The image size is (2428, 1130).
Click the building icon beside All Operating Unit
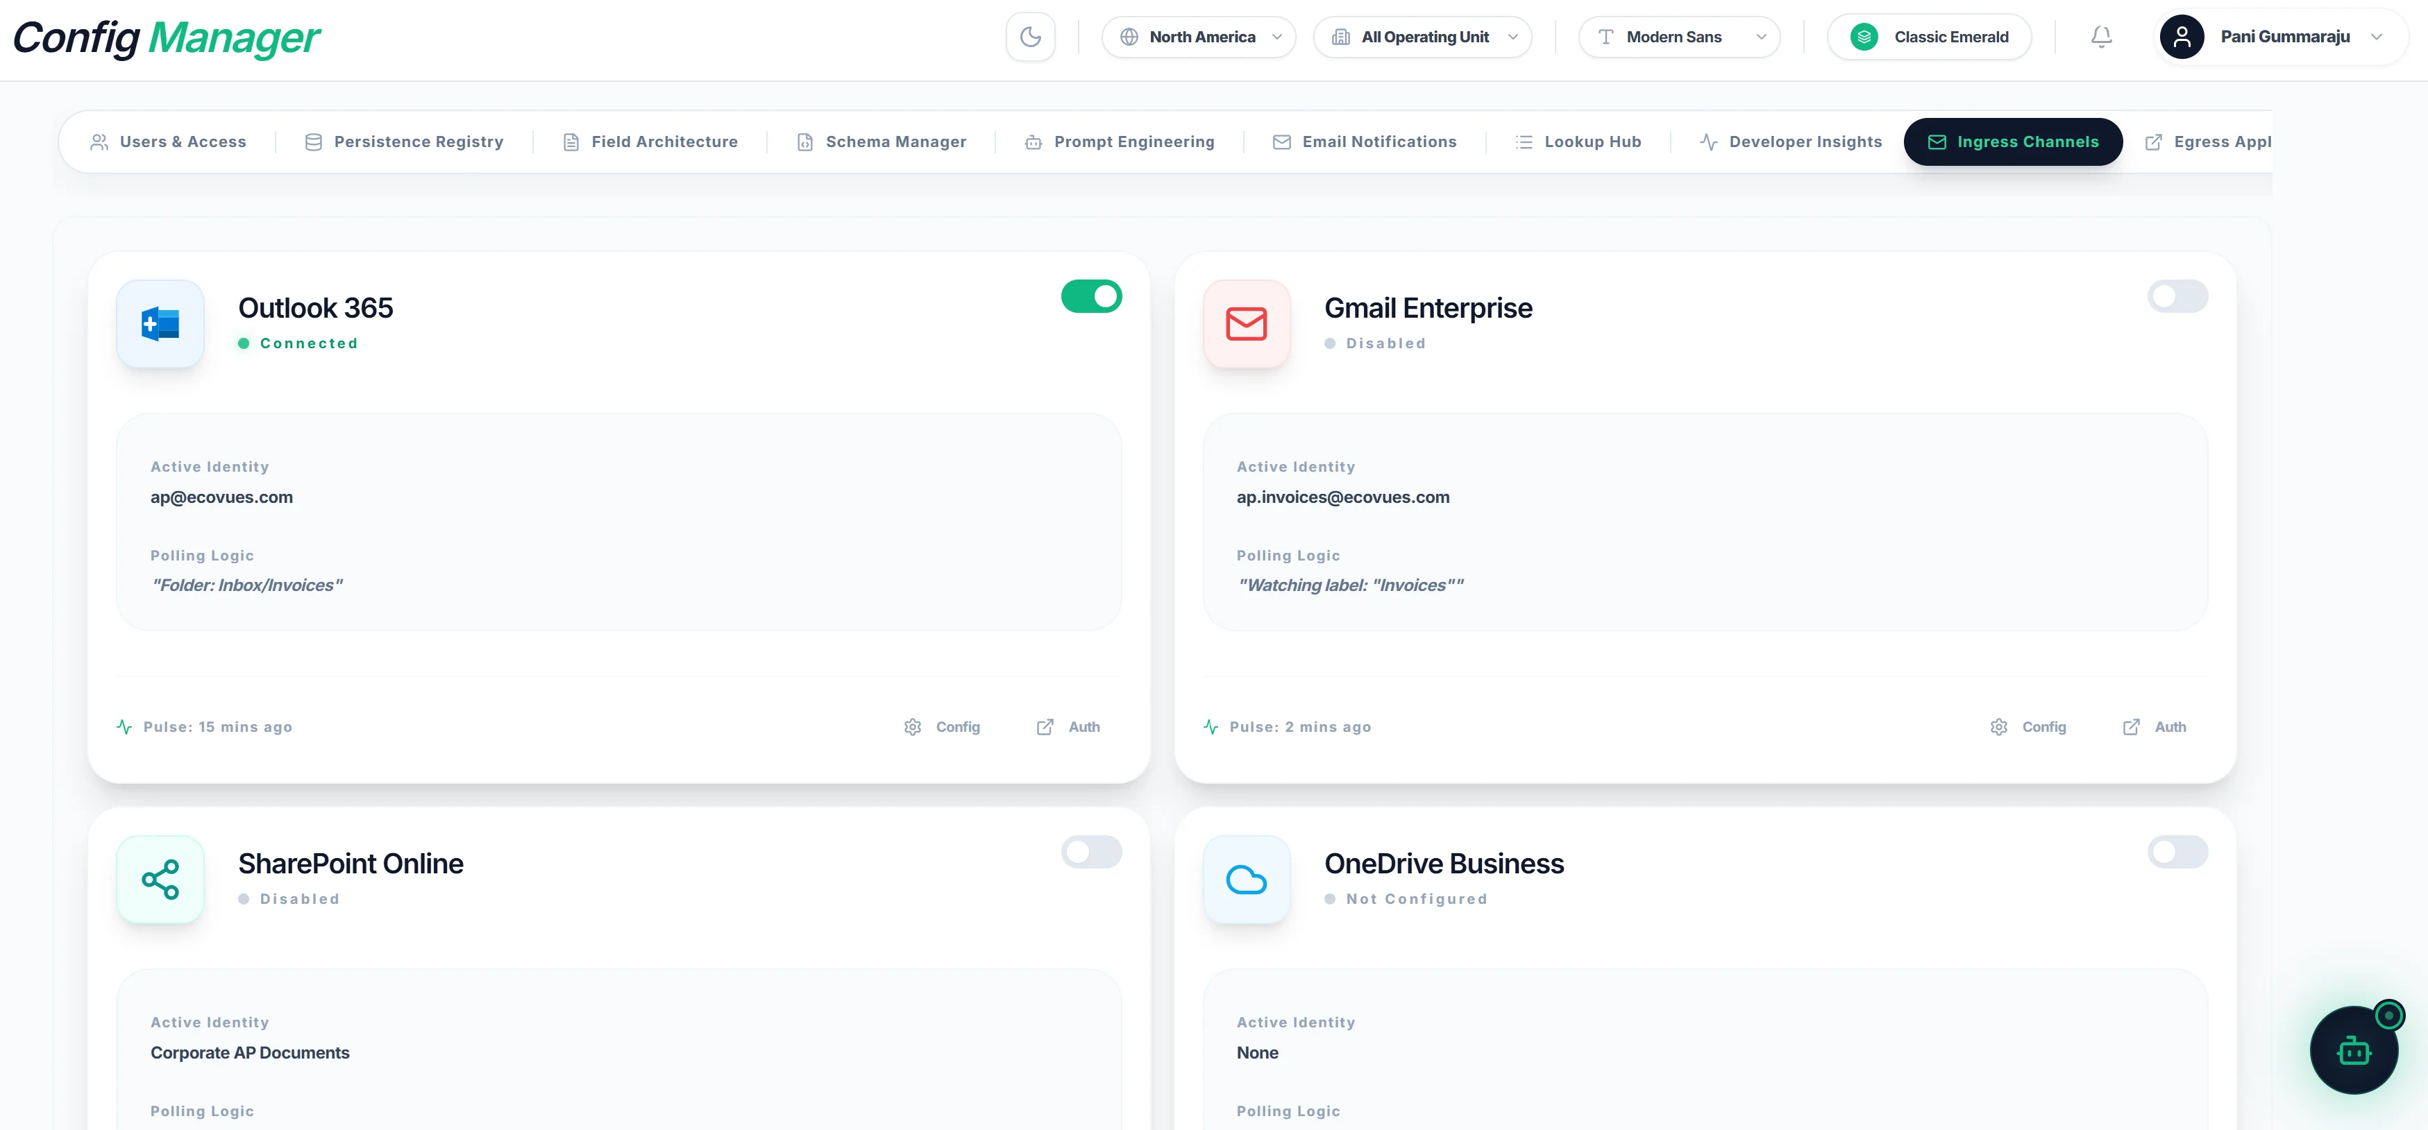pos(1340,37)
